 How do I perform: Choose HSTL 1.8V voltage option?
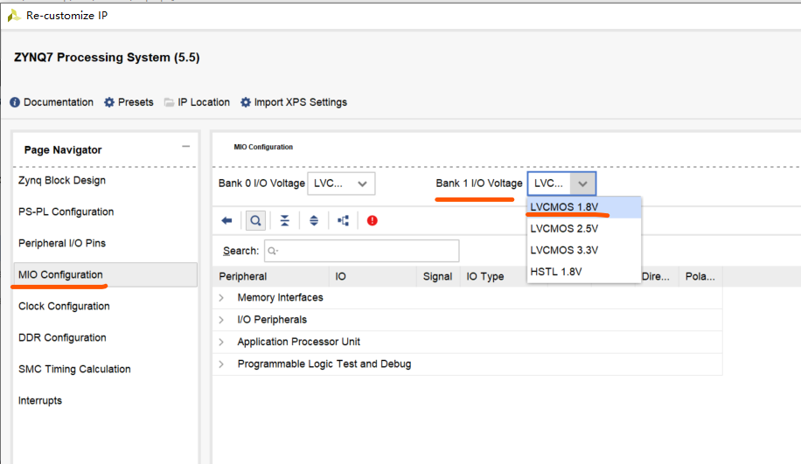(556, 272)
